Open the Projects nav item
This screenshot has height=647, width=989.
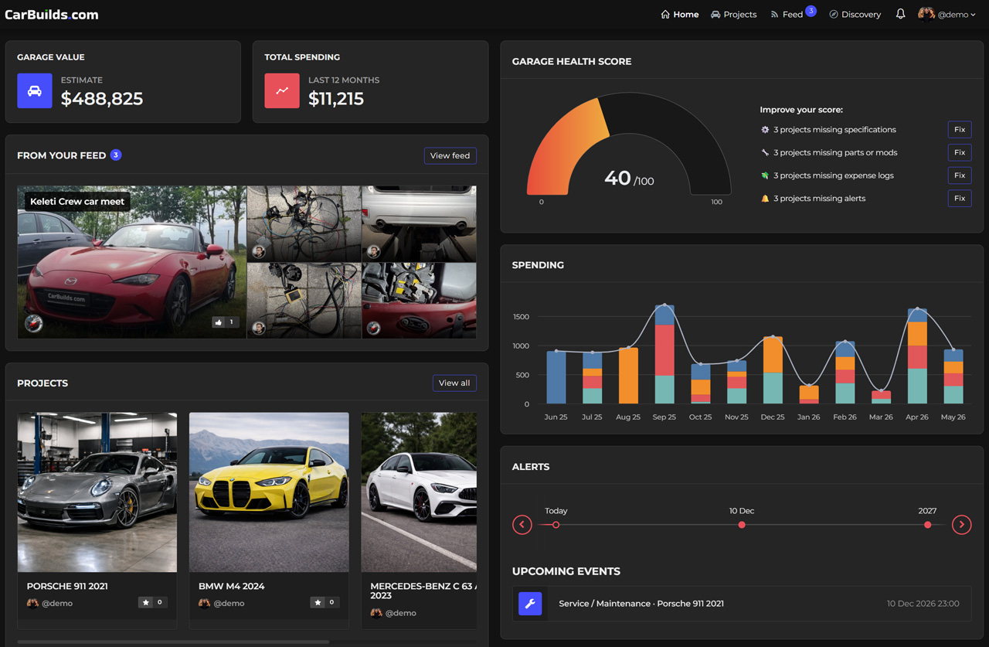(733, 15)
